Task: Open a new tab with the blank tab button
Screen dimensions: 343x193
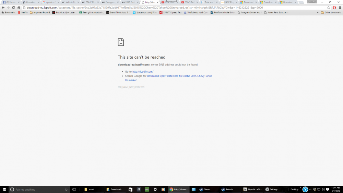Action: pyautogui.click(x=301, y=2)
